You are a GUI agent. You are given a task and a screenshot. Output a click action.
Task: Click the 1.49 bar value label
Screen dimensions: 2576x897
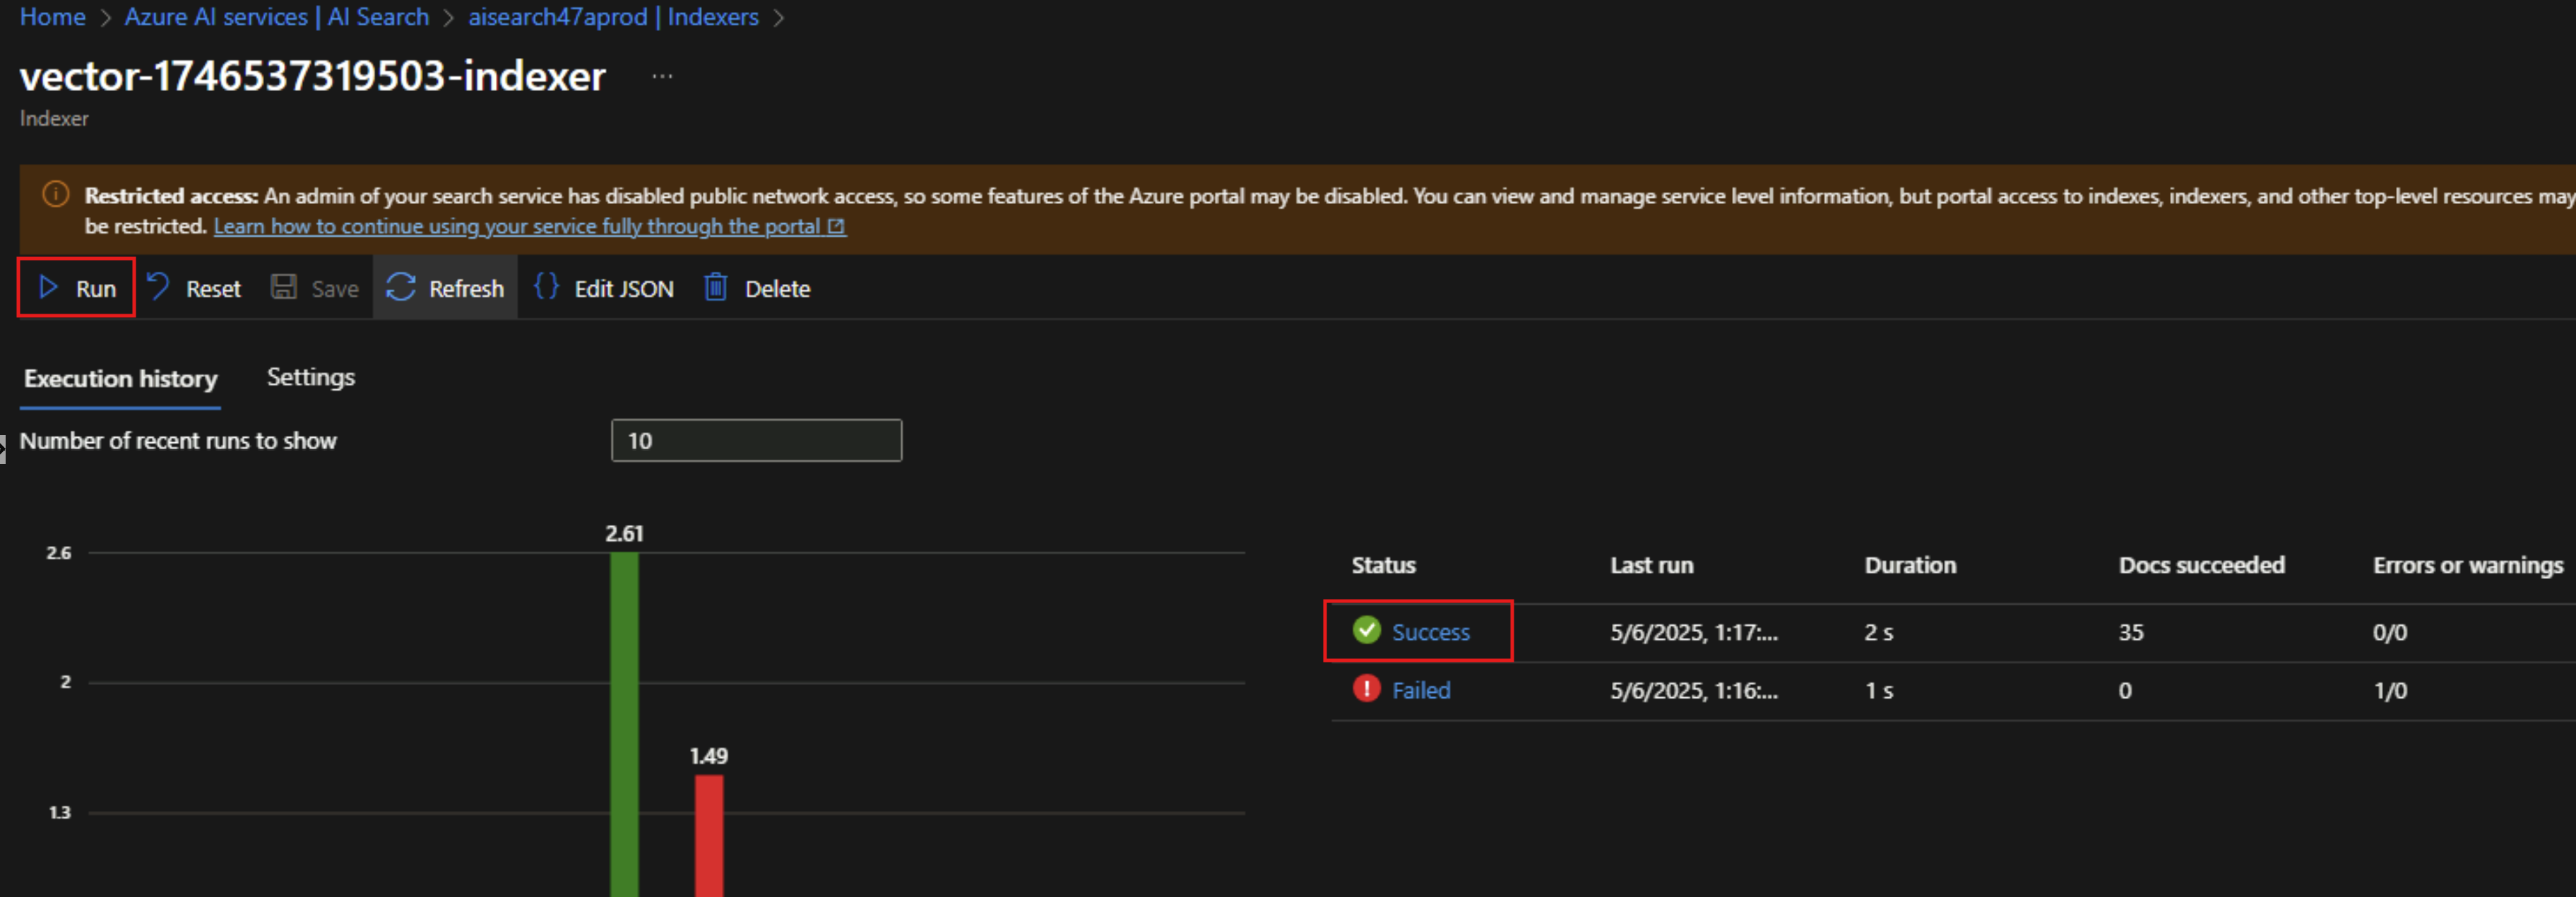coord(709,756)
